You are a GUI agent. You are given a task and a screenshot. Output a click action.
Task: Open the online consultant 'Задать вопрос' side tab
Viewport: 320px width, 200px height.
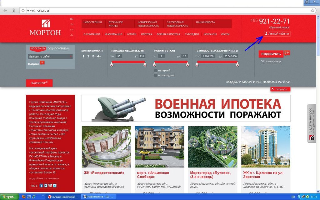point(312,123)
